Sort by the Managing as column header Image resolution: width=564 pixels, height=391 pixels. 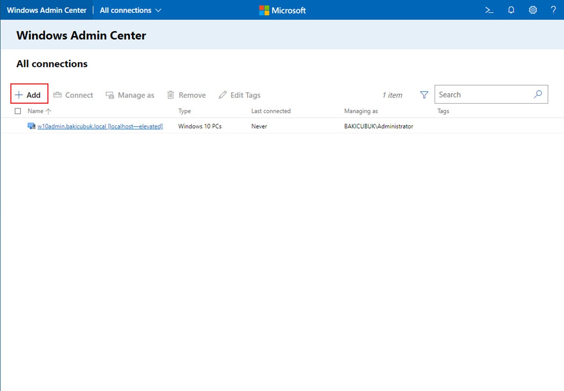[x=361, y=111]
